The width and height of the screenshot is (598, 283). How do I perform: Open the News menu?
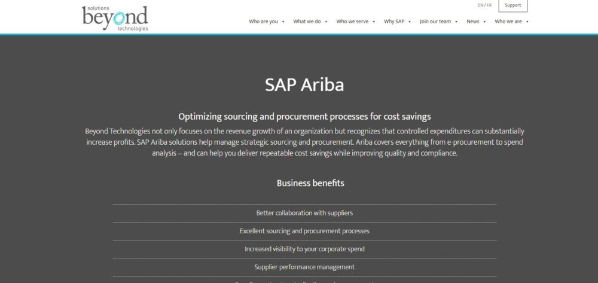click(473, 22)
